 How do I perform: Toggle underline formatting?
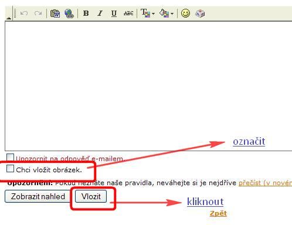coord(114,13)
